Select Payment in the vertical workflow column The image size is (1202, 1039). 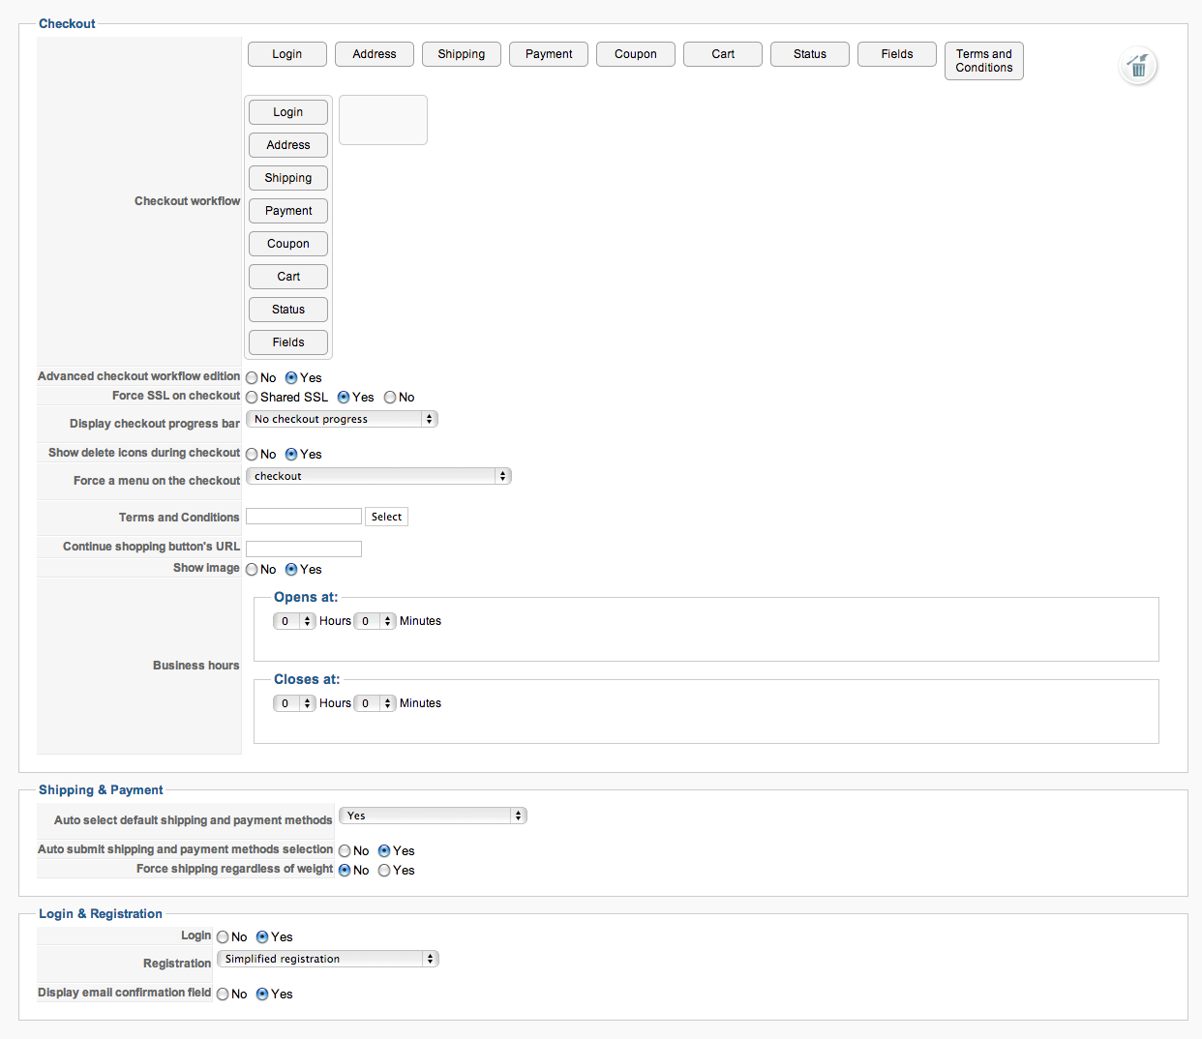[288, 211]
